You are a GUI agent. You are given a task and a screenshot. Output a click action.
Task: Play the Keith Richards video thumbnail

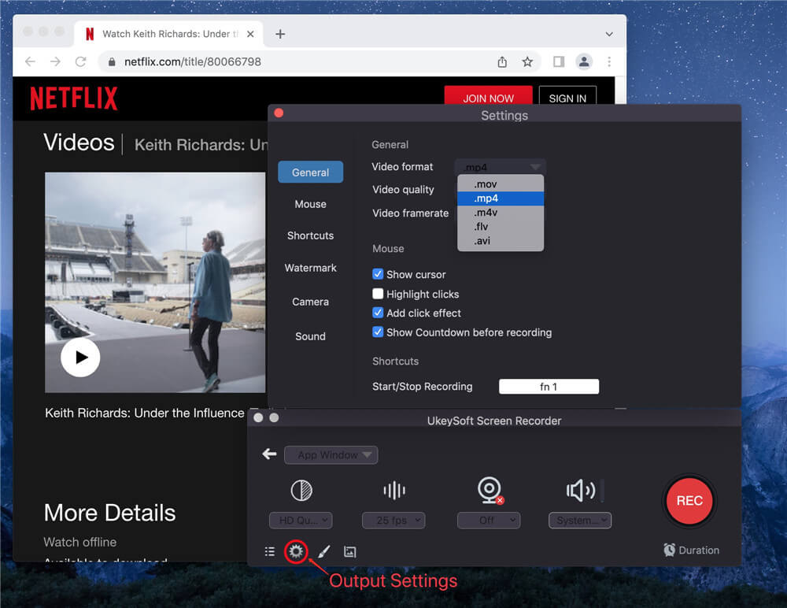(x=80, y=358)
